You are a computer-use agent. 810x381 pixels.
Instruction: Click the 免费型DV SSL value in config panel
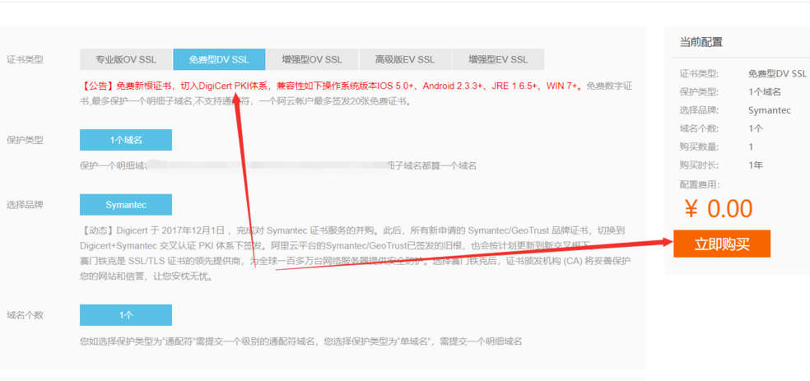pyautogui.click(x=777, y=74)
